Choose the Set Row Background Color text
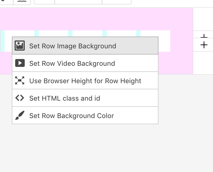The image size is (213, 172). [71, 116]
